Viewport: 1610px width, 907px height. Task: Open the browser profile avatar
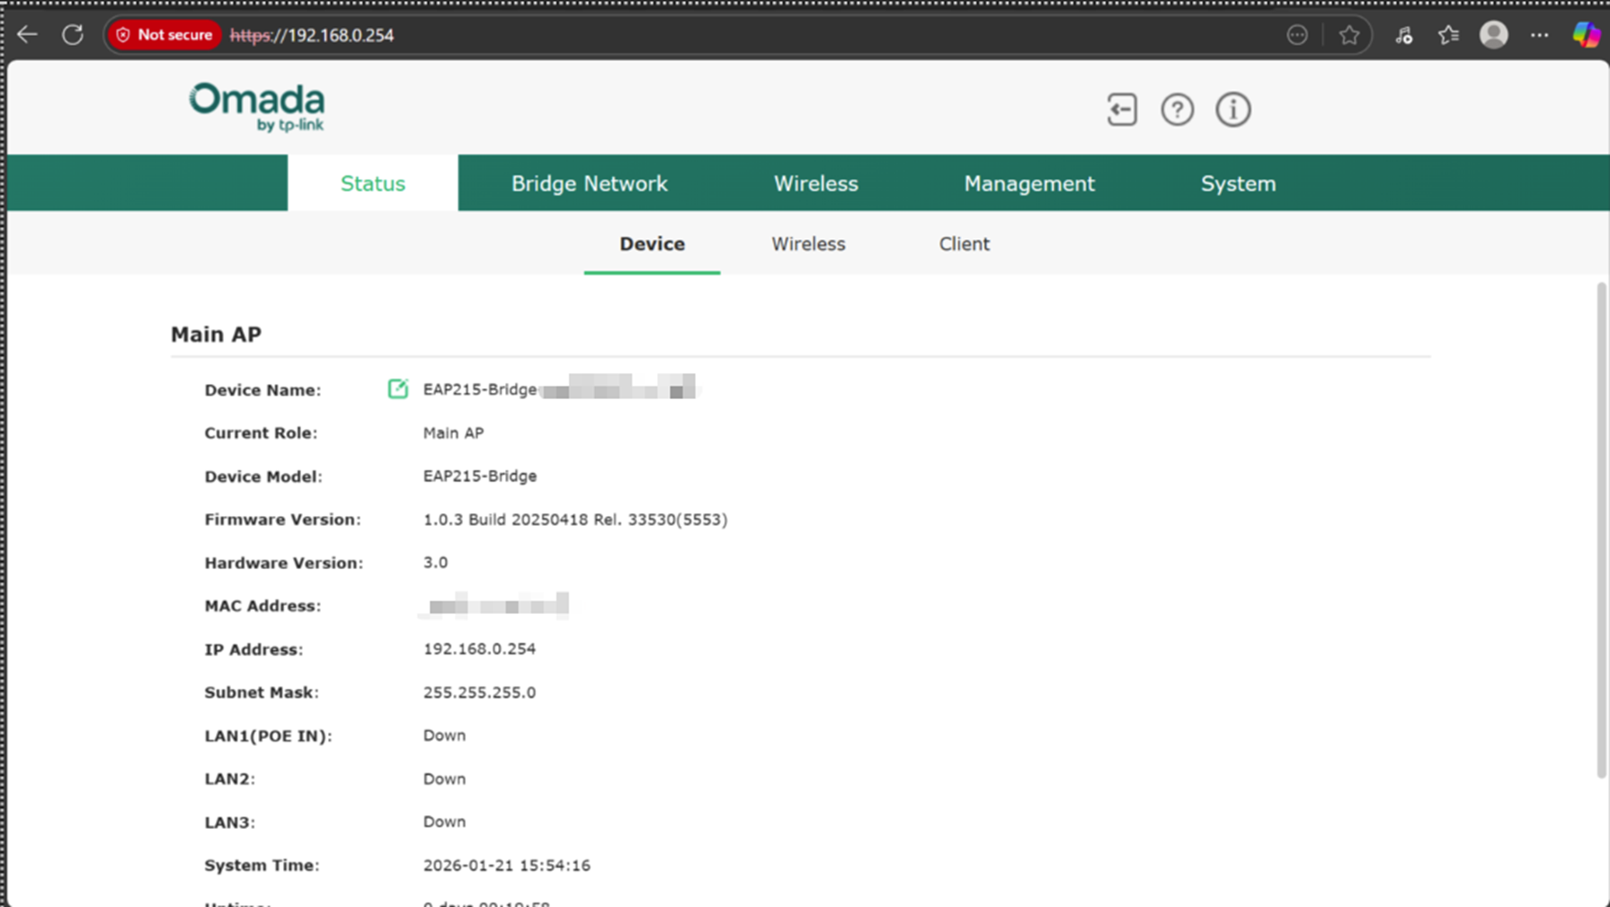(1493, 34)
